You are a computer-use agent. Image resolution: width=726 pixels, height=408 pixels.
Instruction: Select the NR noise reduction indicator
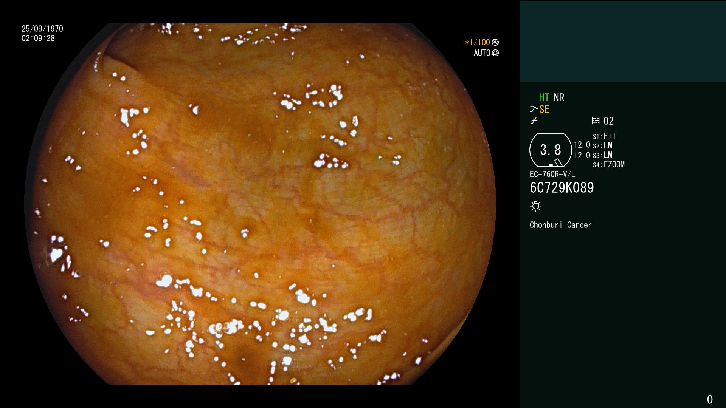tap(559, 97)
